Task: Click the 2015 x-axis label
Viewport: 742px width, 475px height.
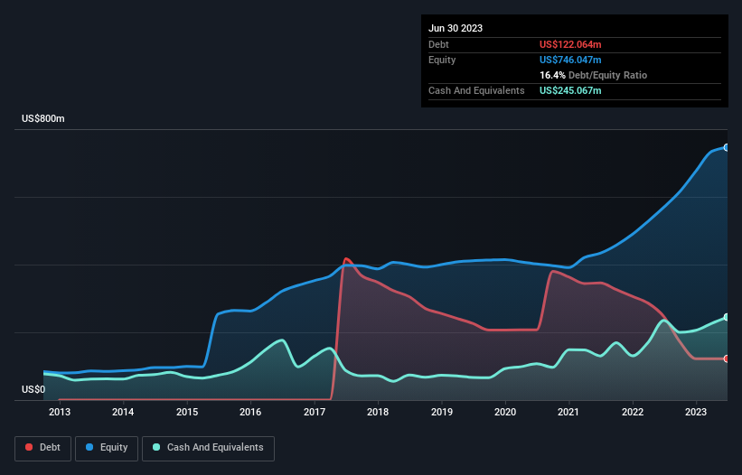Action: coord(187,412)
